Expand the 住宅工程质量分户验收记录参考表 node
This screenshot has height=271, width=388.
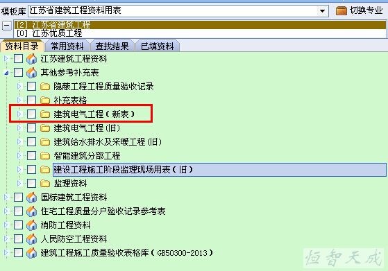click(x=6, y=211)
